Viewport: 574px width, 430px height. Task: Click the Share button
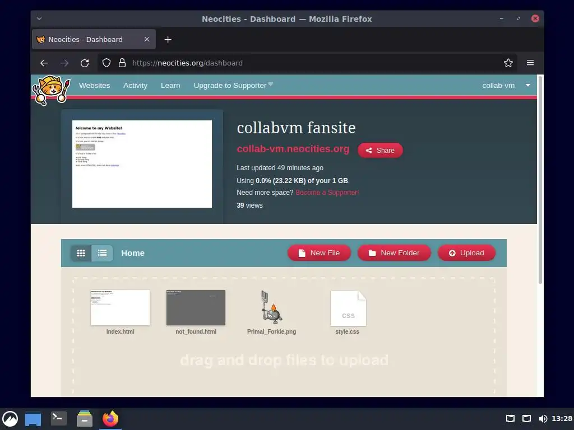click(380, 150)
